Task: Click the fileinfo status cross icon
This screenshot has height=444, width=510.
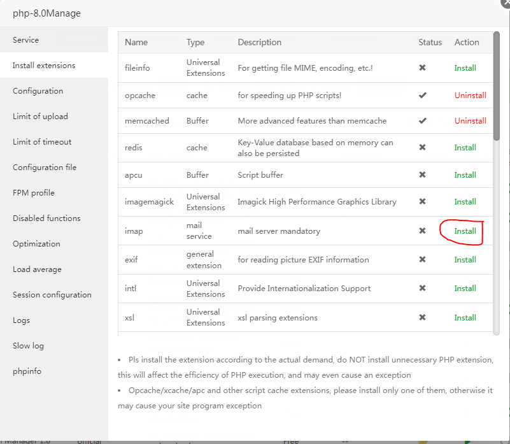Action: coord(422,68)
